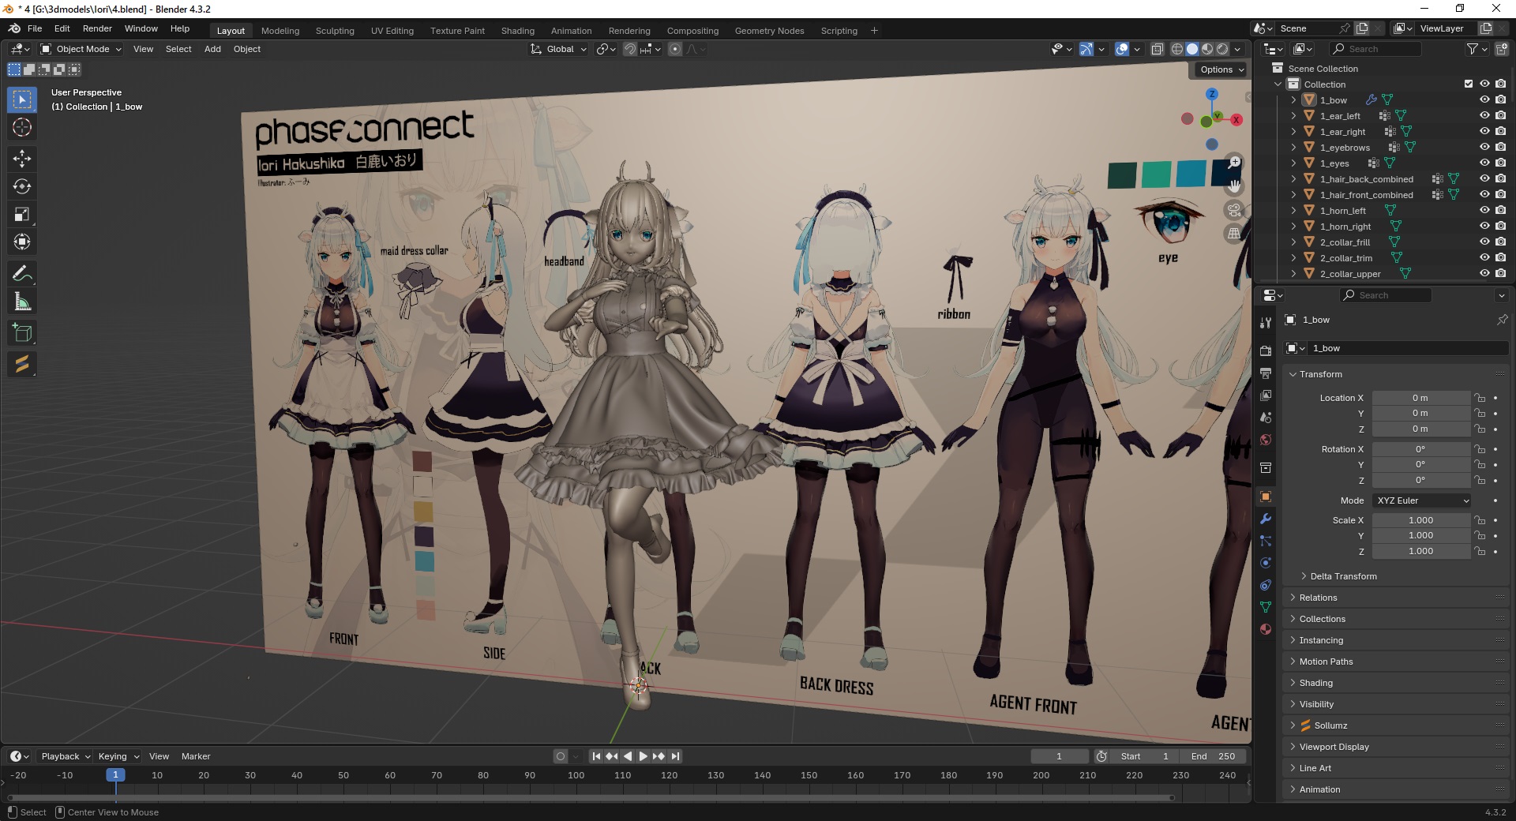Switch to the Sculpting workspace tab
The height and width of the screenshot is (821, 1516).
point(335,31)
